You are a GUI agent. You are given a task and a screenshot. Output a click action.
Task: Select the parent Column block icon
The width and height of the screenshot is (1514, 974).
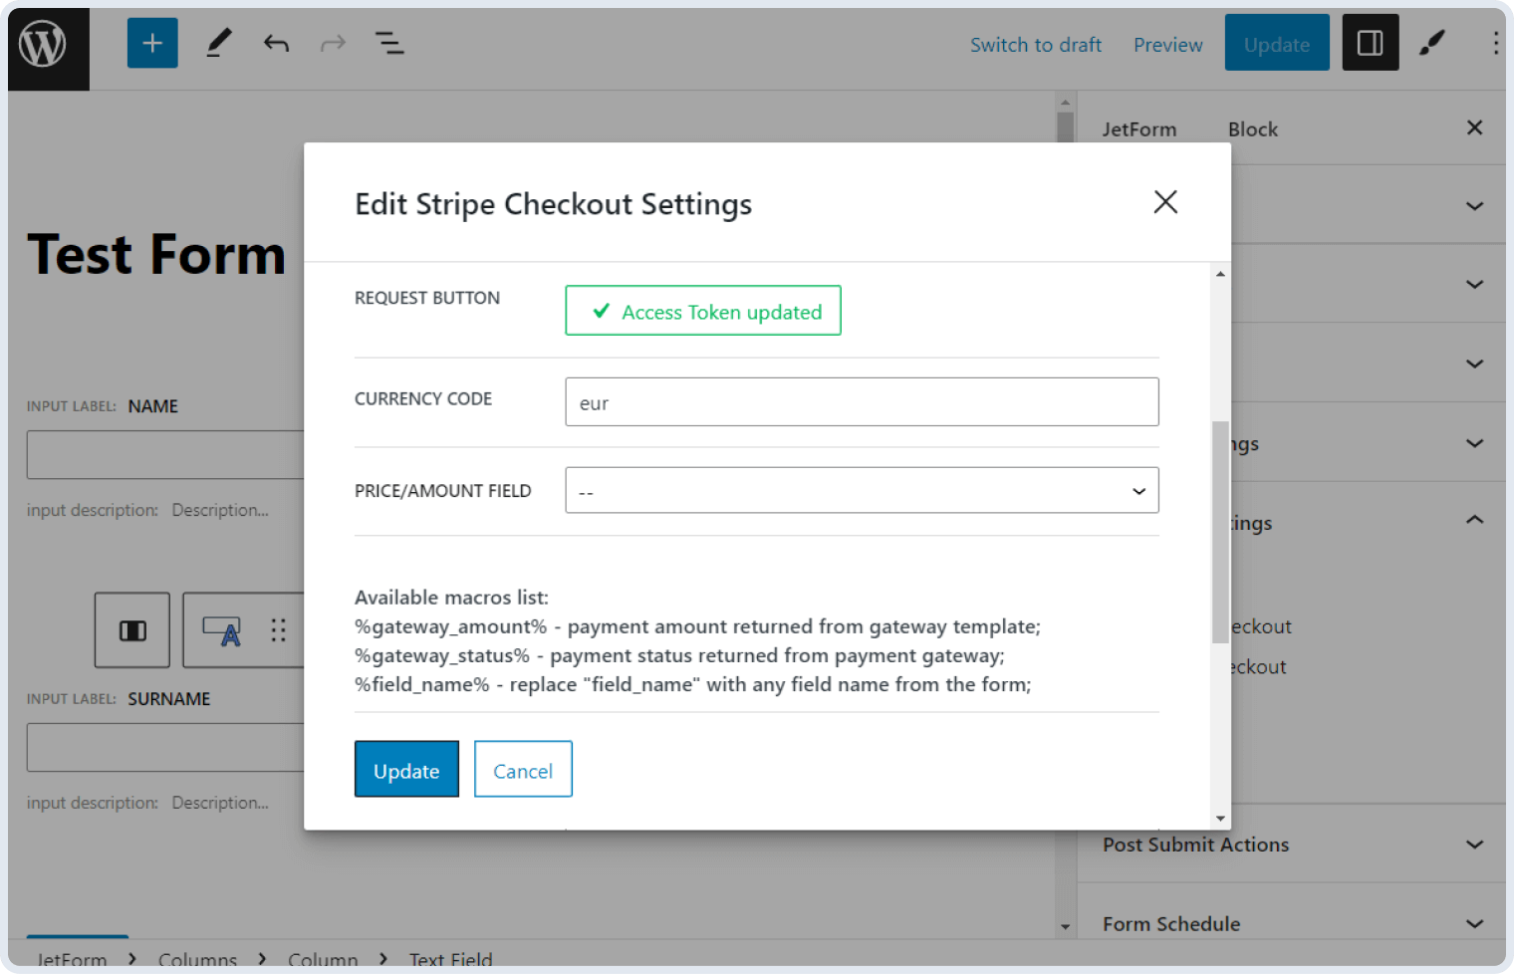pos(131,629)
